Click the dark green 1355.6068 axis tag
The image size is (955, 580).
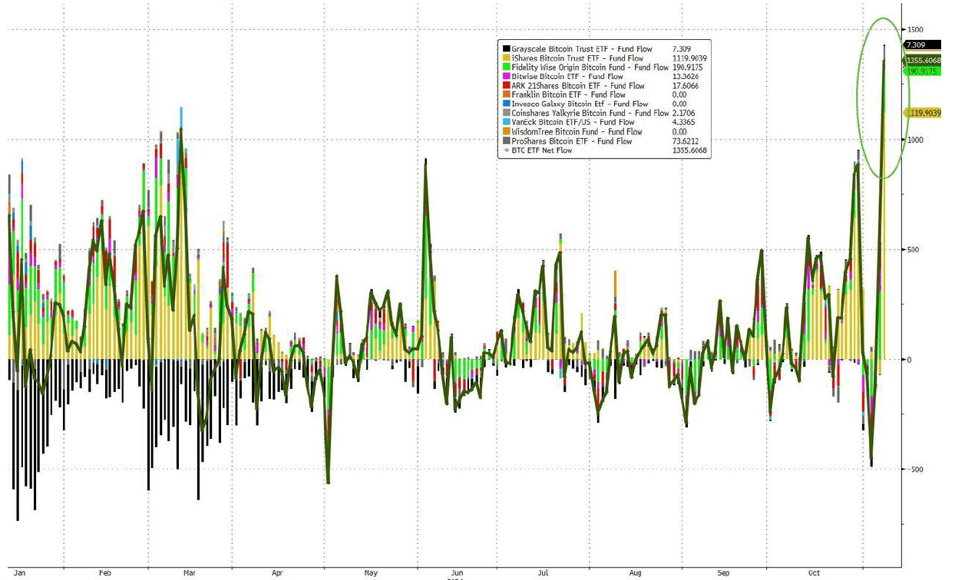pos(924,61)
